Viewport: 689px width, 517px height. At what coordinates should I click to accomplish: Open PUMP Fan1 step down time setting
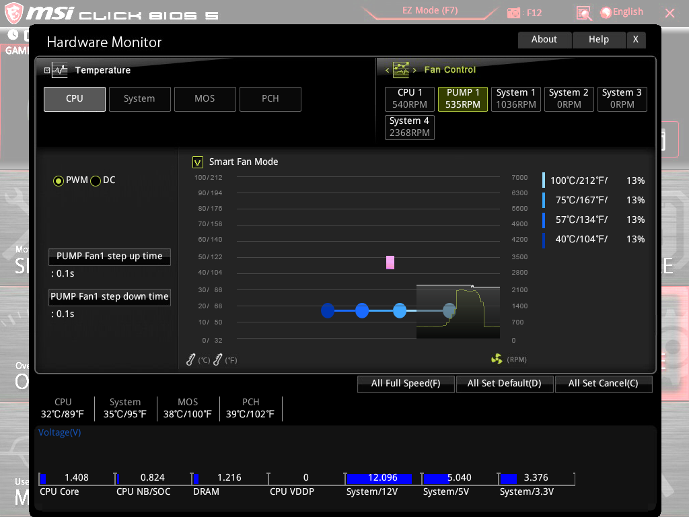tap(110, 297)
